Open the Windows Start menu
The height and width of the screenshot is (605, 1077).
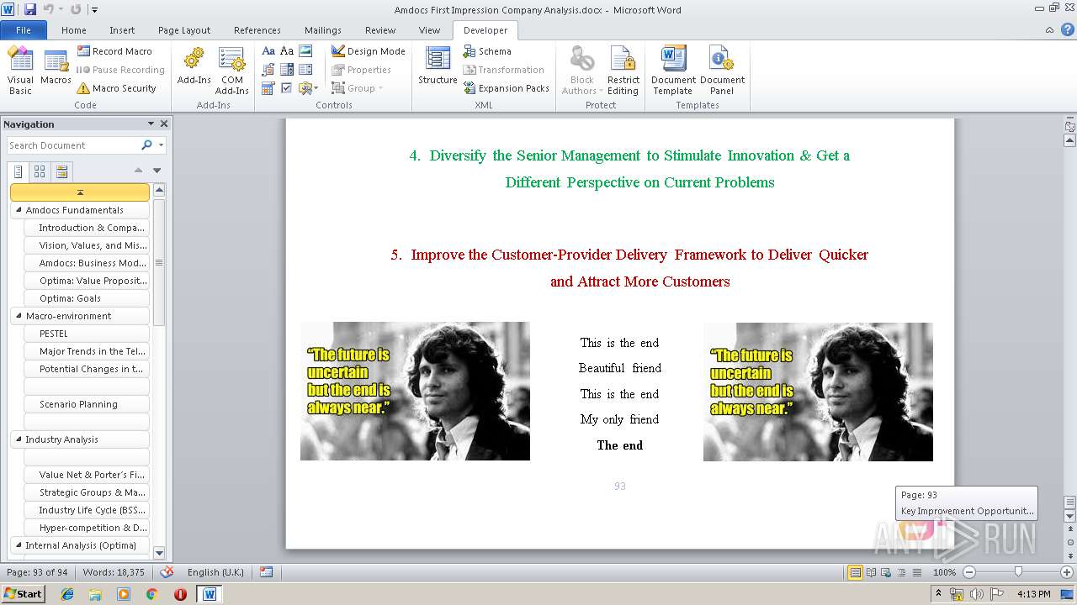24,594
